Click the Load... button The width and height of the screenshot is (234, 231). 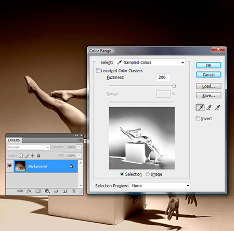tap(209, 86)
